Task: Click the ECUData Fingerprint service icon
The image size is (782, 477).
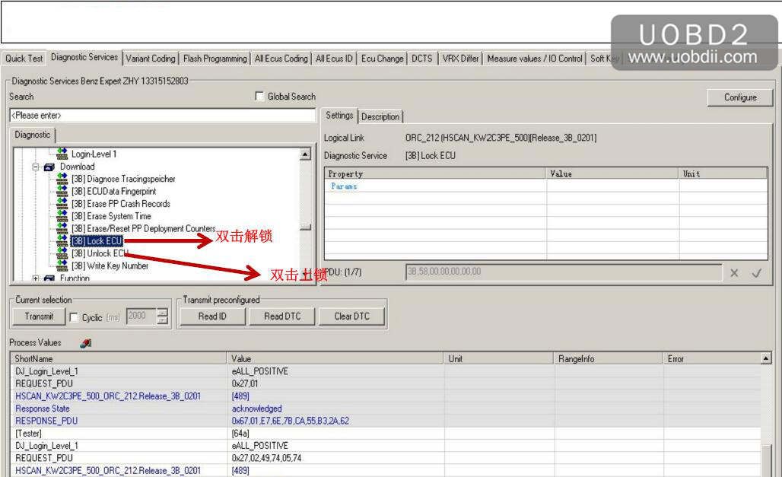Action: tap(62, 191)
